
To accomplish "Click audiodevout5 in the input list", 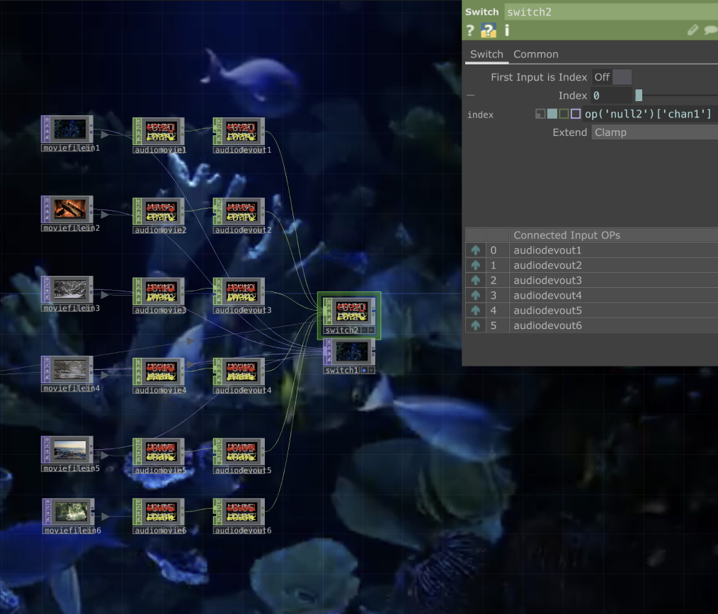I will 547,311.
